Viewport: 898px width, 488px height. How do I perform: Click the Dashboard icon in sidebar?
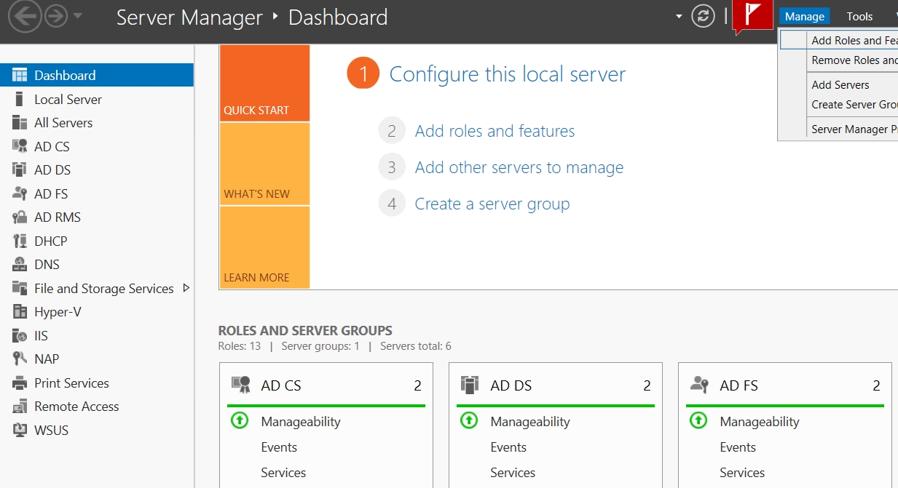pyautogui.click(x=20, y=75)
